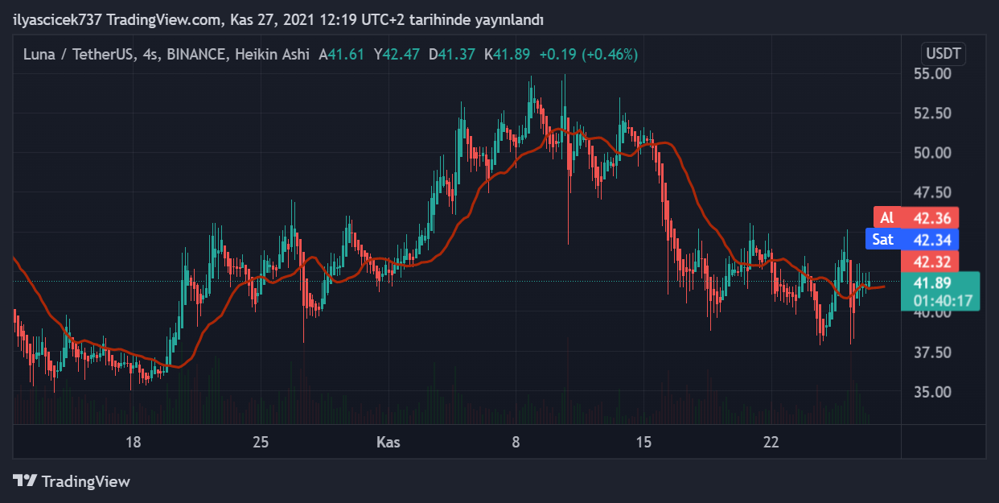Click date 18 on the time axis

click(133, 442)
